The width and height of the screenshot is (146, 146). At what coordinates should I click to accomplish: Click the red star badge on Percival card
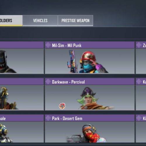(62, 106)
